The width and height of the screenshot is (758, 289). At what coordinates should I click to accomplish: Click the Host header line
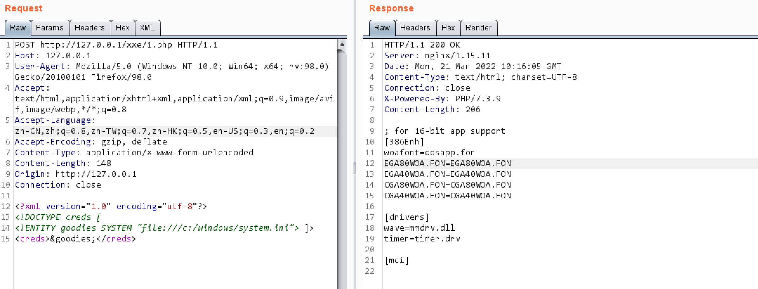pos(53,56)
